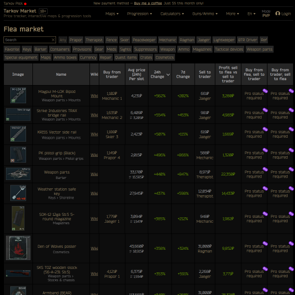This screenshot has width=295, height=295.
Task: Open PK pistol grip item image
Action: coord(18,154)
